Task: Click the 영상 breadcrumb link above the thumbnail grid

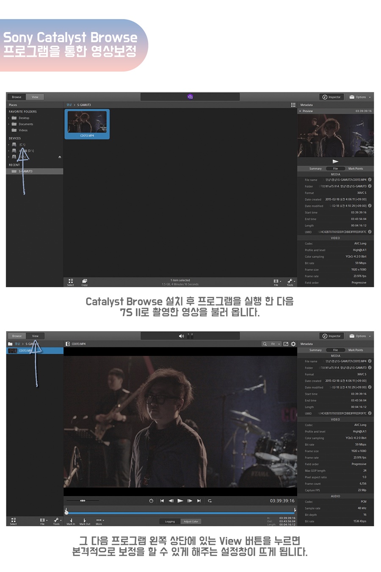Action: 69,105
